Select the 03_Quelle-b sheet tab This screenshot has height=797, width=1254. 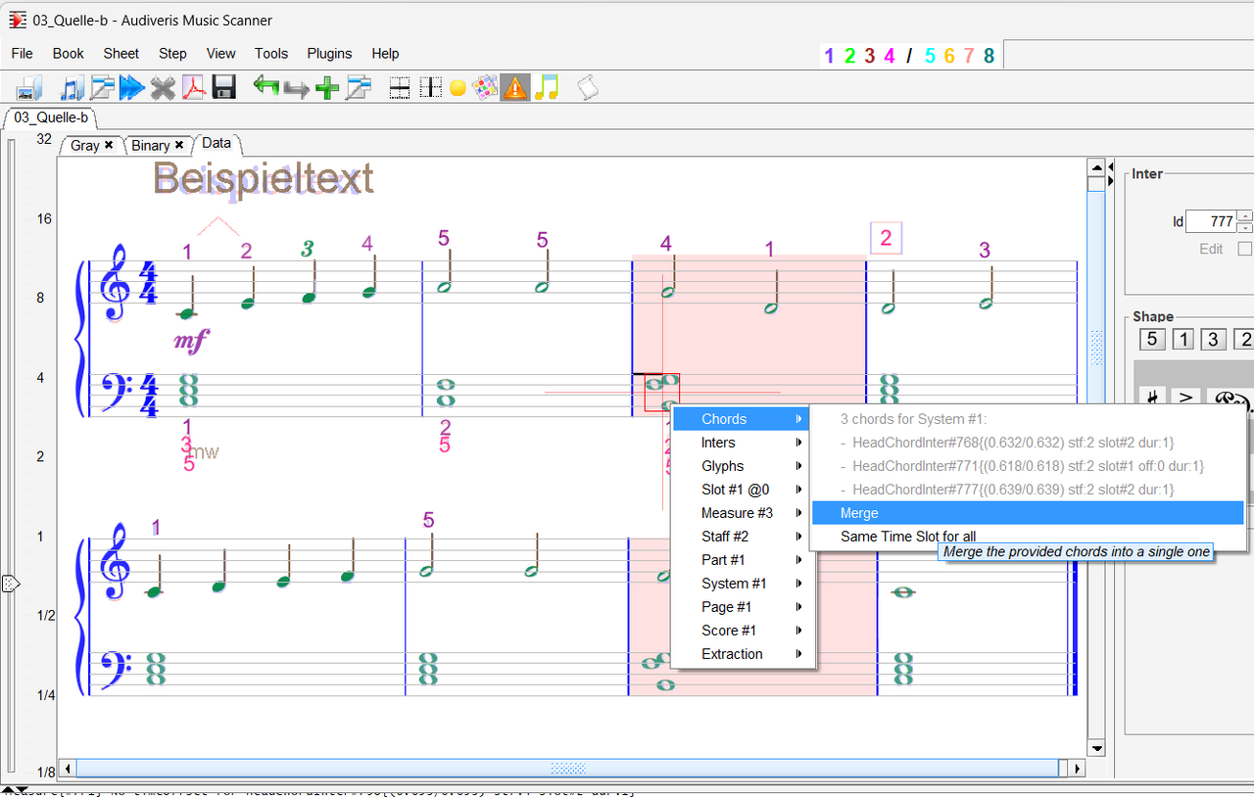(x=51, y=117)
